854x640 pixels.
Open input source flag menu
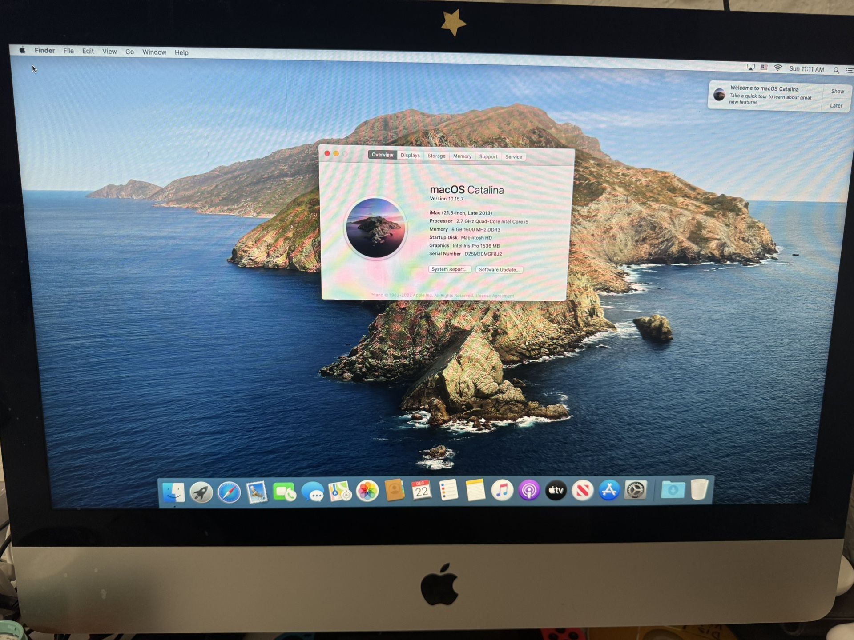(x=764, y=68)
